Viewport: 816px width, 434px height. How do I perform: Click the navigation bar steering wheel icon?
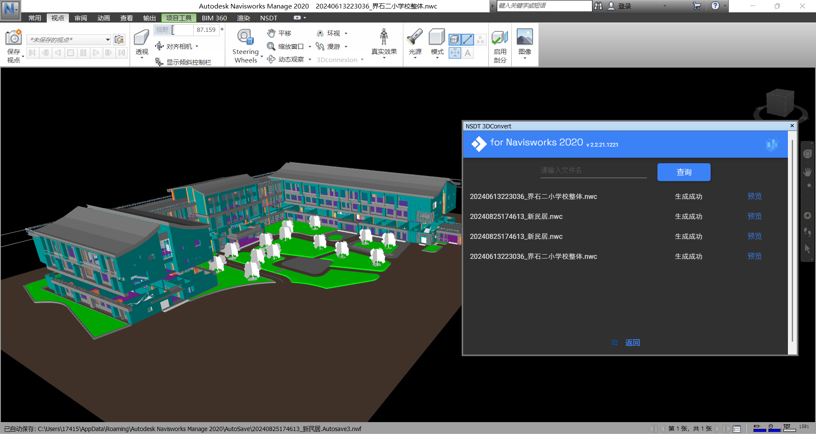click(807, 154)
